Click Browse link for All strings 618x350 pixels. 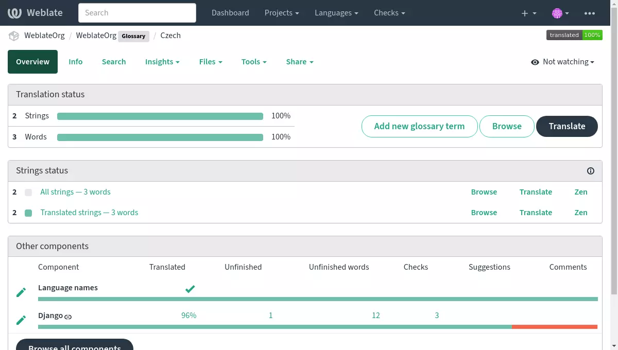tap(484, 192)
